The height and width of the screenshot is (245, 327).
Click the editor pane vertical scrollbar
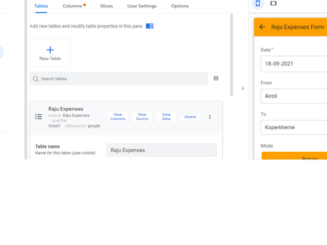232,55
